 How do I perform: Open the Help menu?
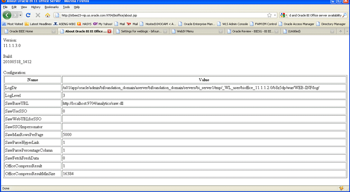[77, 7]
